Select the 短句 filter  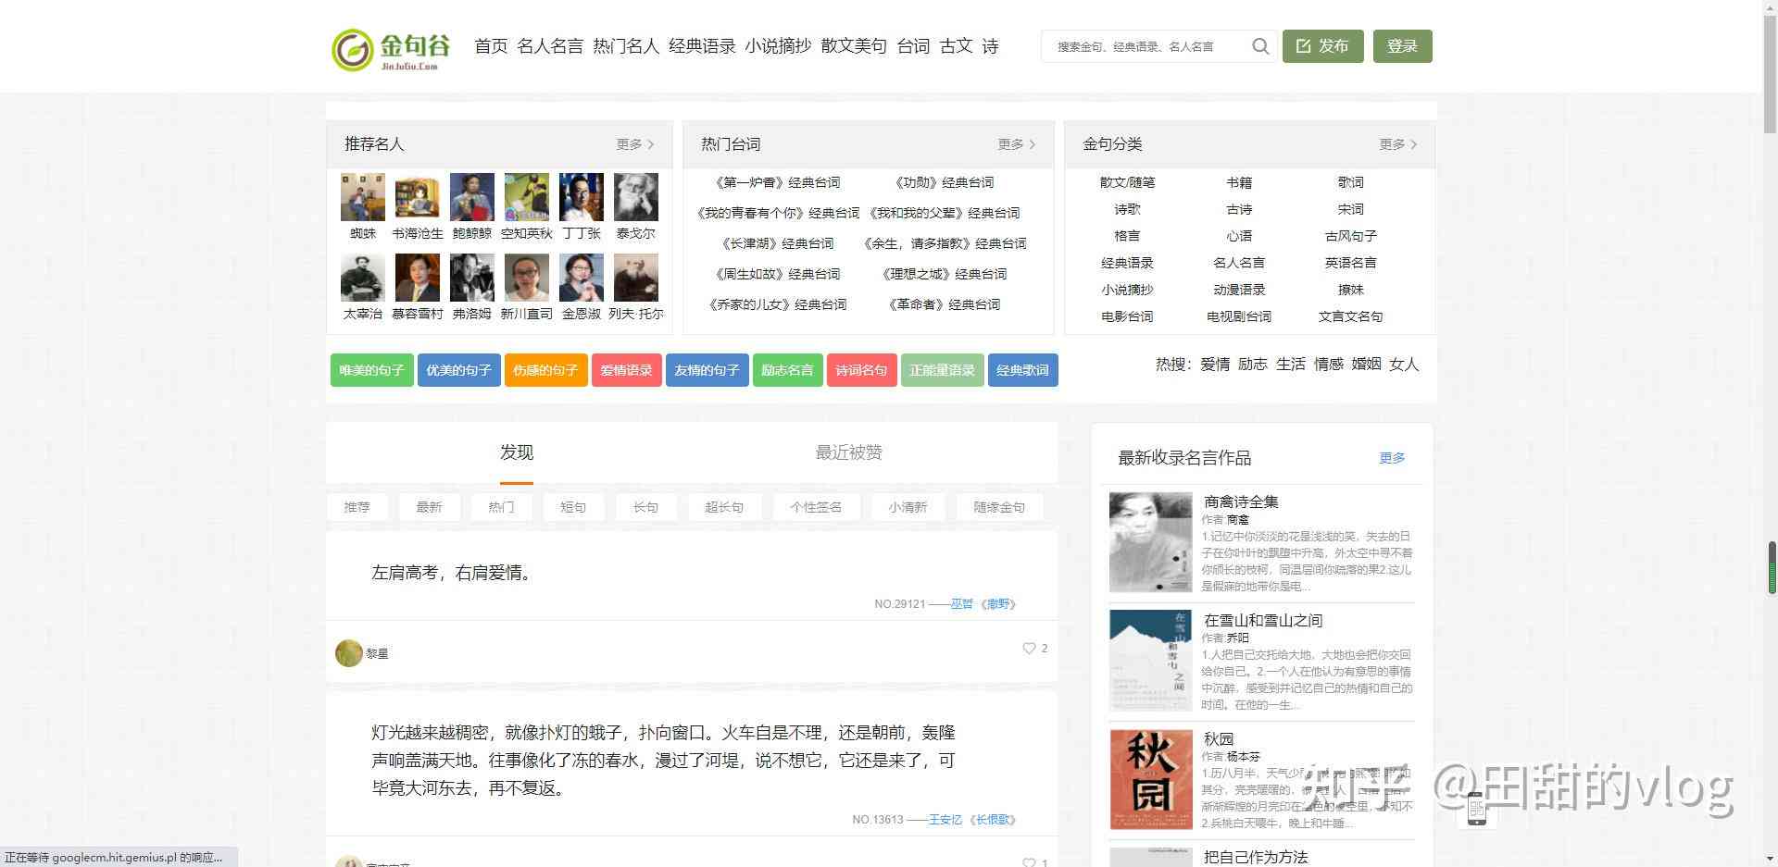click(573, 507)
